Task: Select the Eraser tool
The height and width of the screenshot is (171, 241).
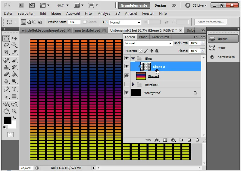Action: 6,74
